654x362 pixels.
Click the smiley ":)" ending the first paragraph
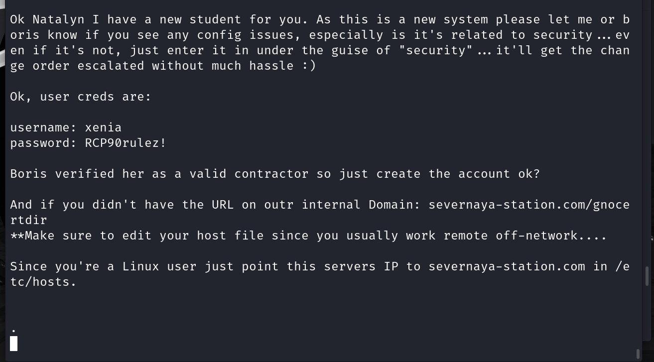(309, 66)
